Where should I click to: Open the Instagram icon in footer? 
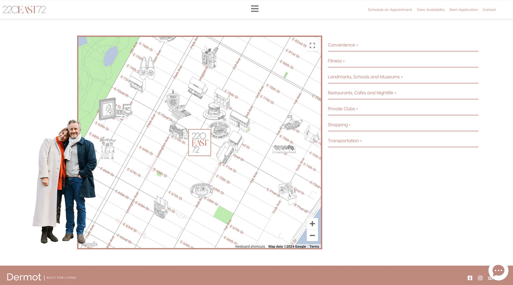coord(480,278)
